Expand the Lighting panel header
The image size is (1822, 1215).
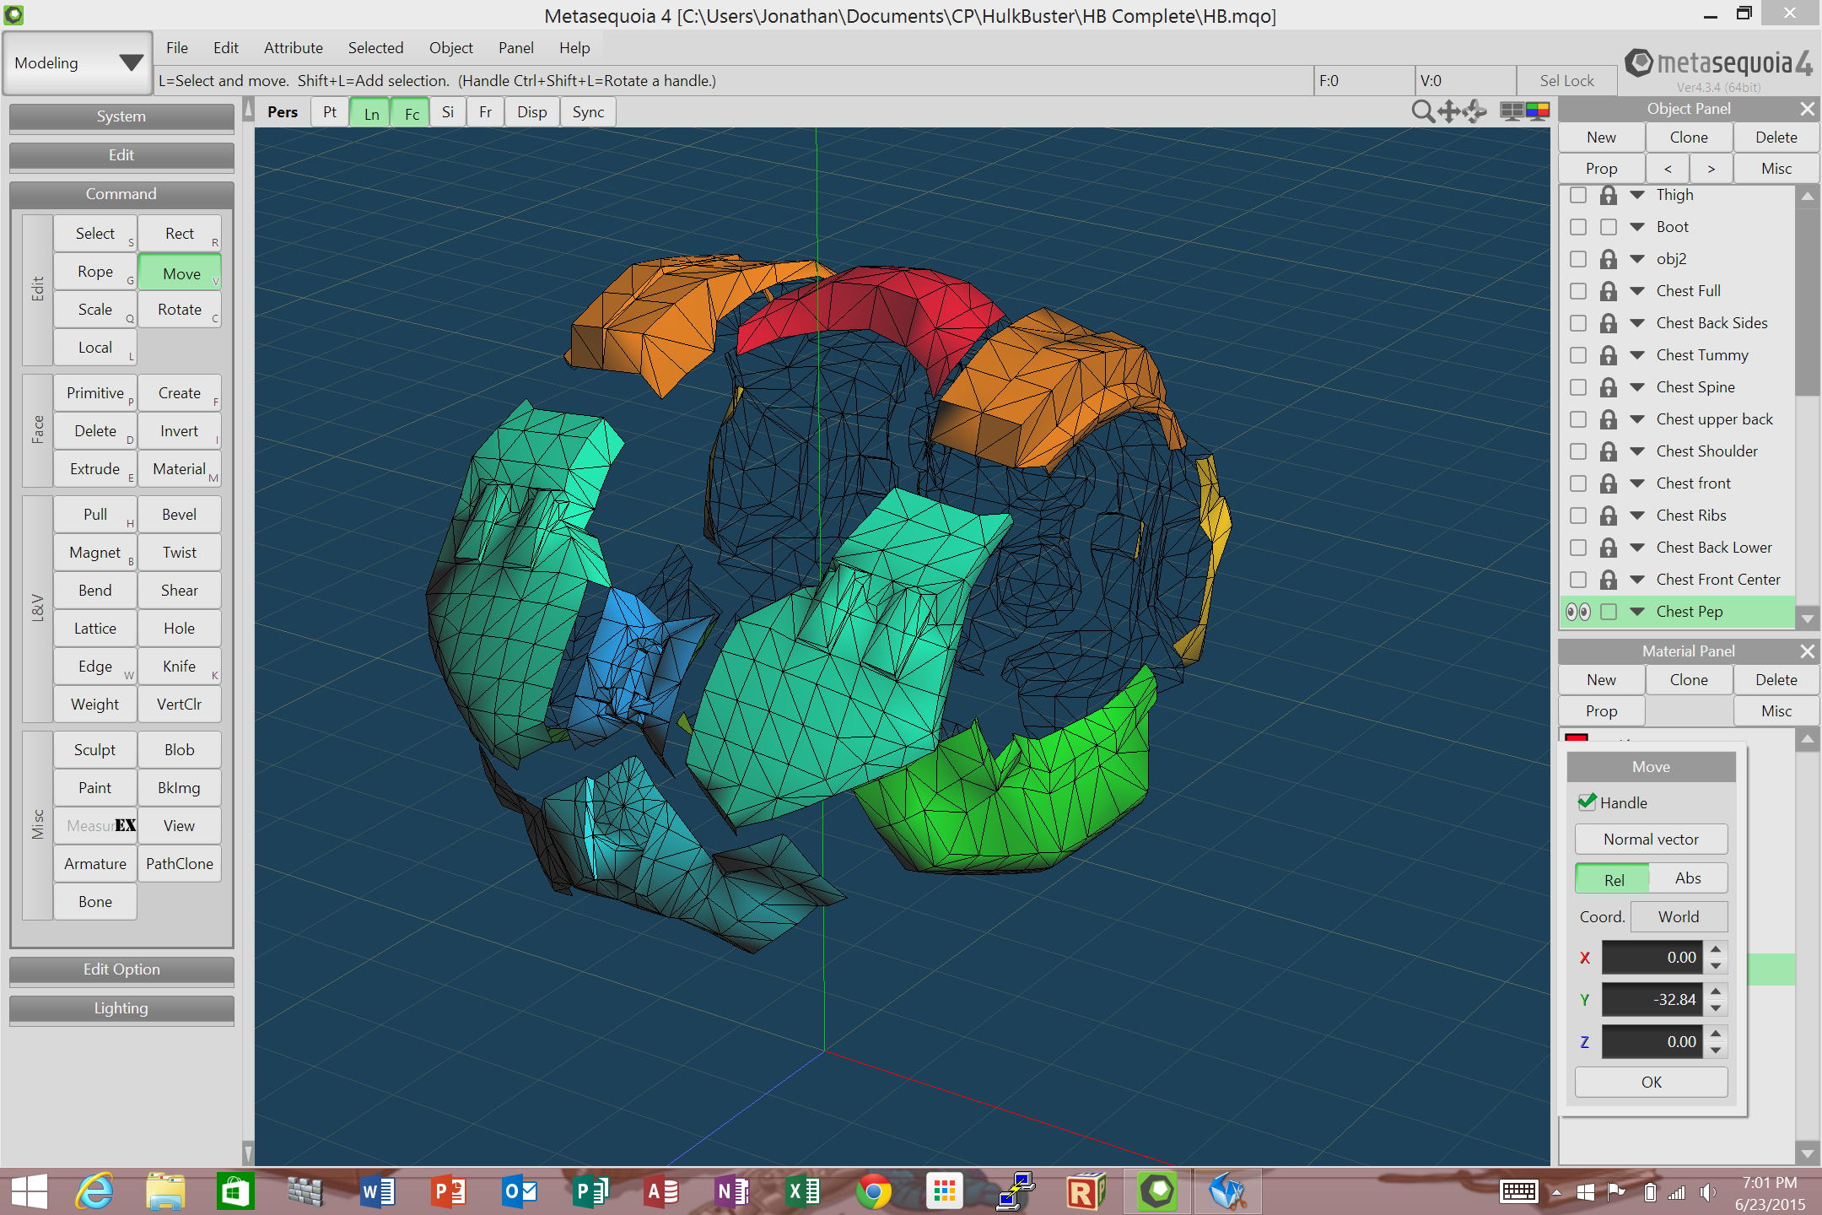pyautogui.click(x=121, y=1008)
